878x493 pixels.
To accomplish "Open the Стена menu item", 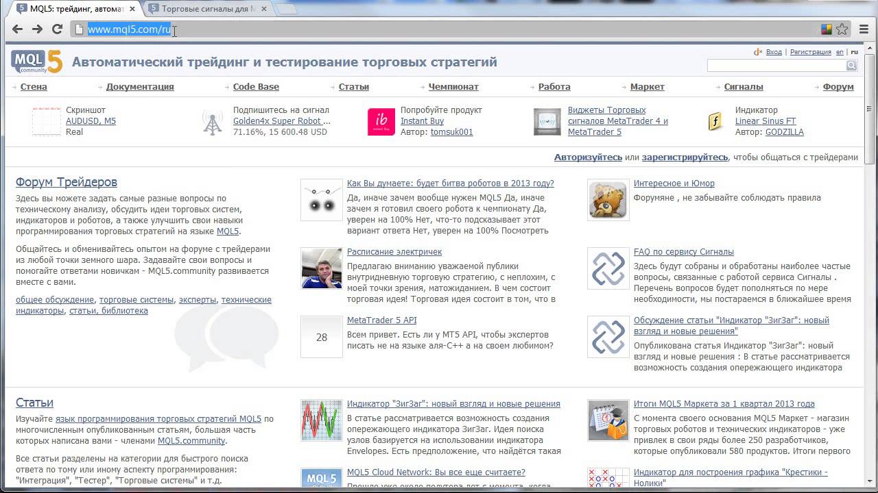I will [x=34, y=87].
